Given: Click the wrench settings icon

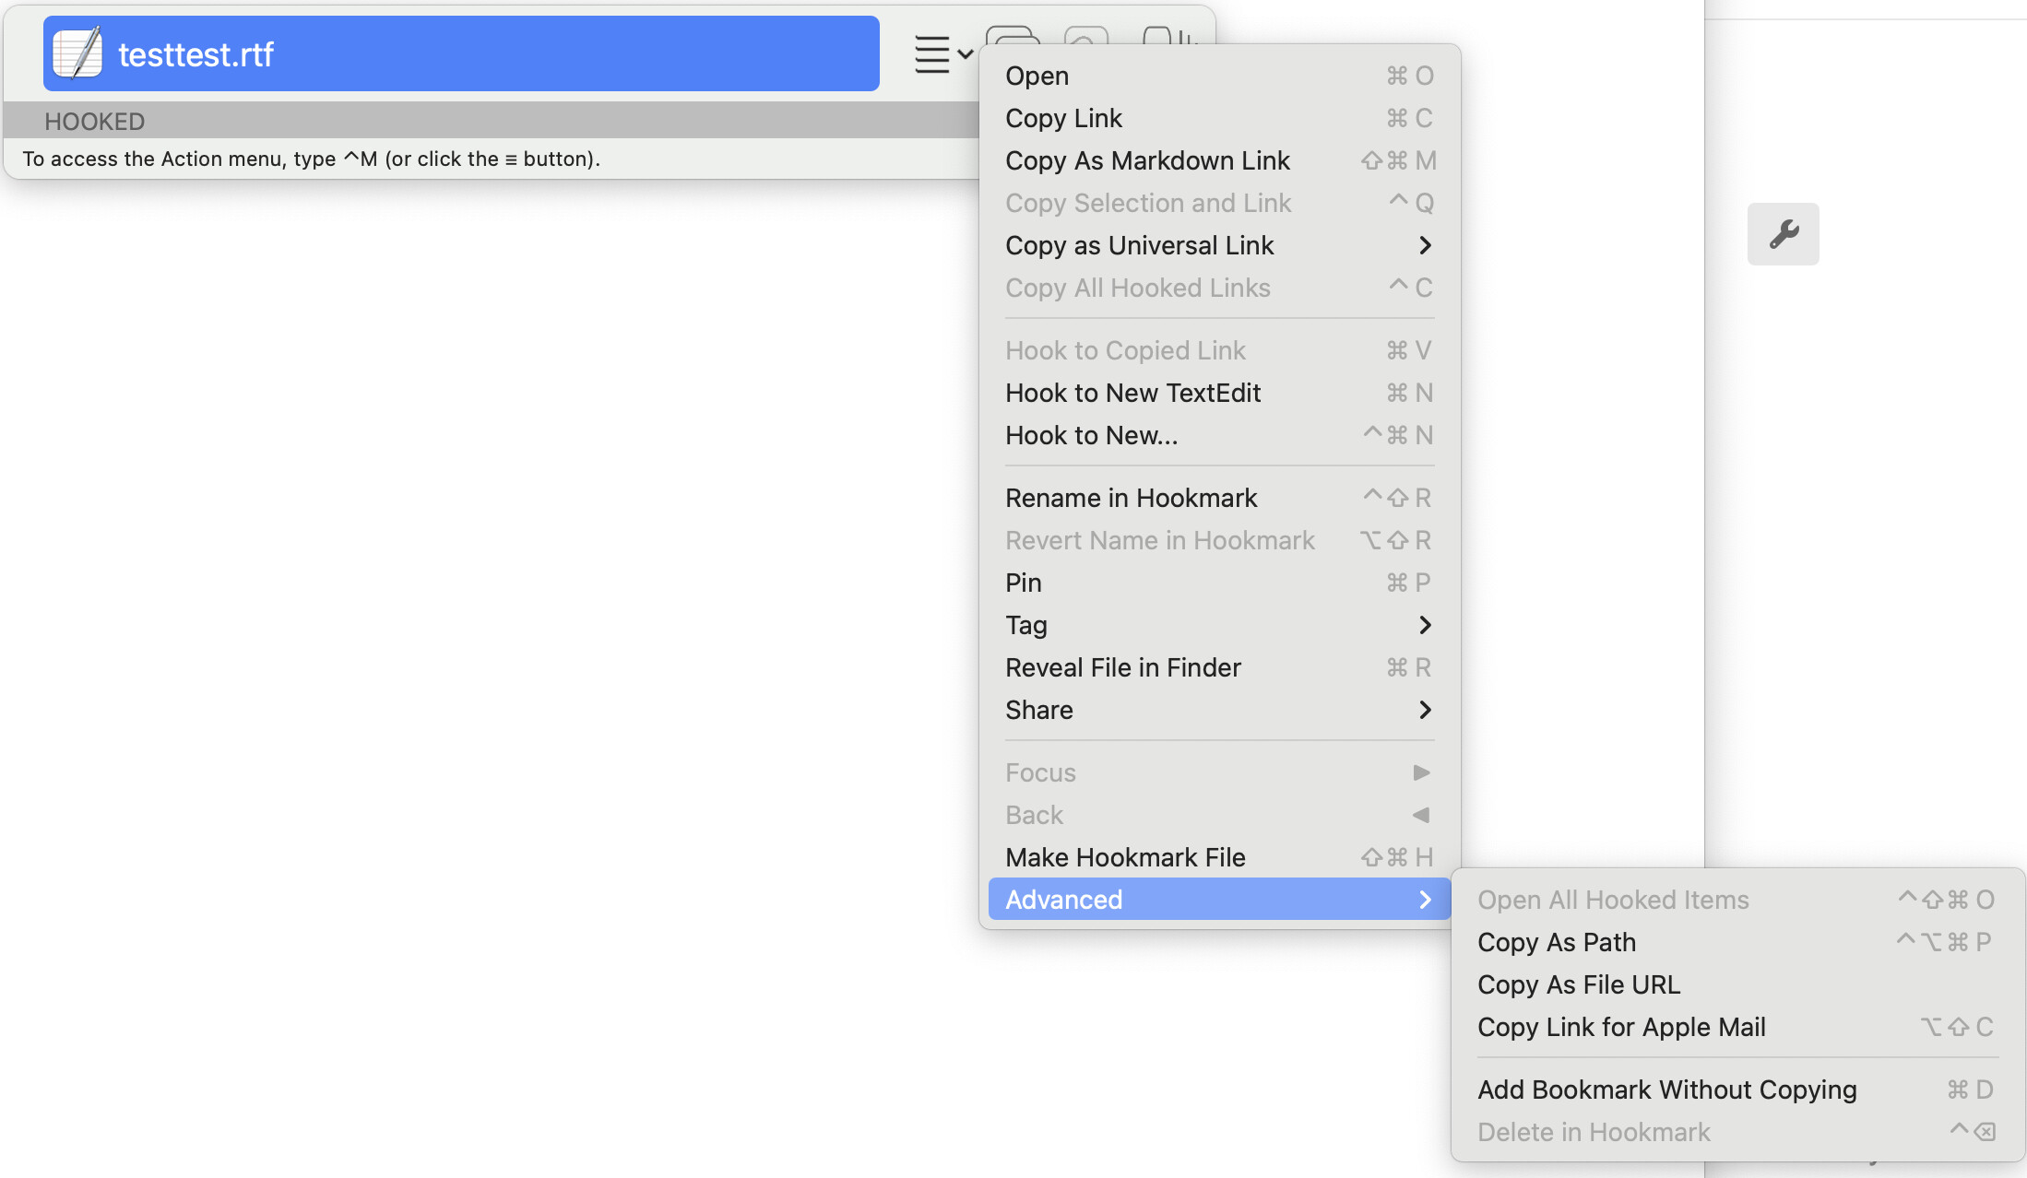Looking at the screenshot, I should pyautogui.click(x=1783, y=234).
